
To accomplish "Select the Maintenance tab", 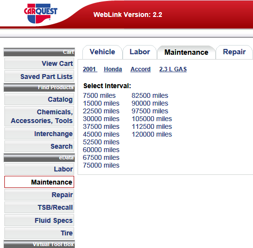I will [x=186, y=52].
